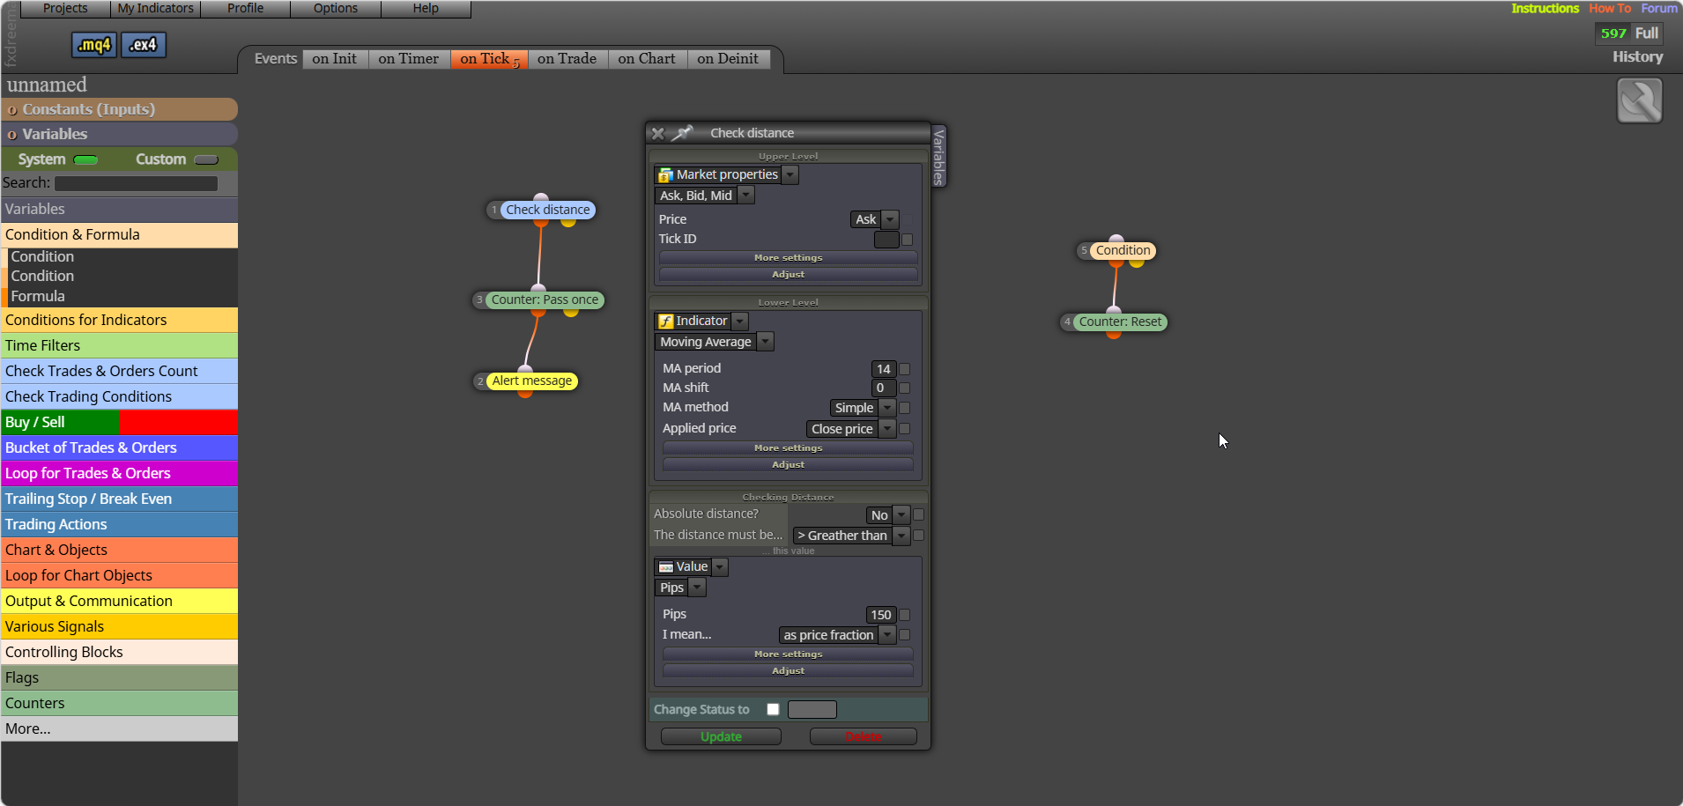The width and height of the screenshot is (1683, 806).
Task: Select the Check distance block node
Action: (x=547, y=210)
